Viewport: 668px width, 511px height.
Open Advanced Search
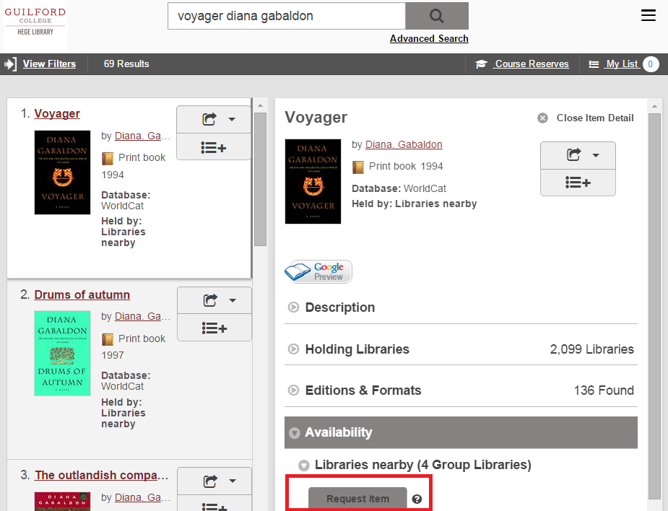tap(429, 39)
